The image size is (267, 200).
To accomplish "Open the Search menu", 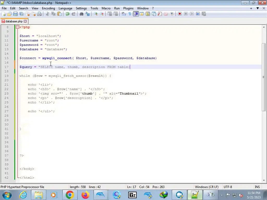I will [23, 8].
